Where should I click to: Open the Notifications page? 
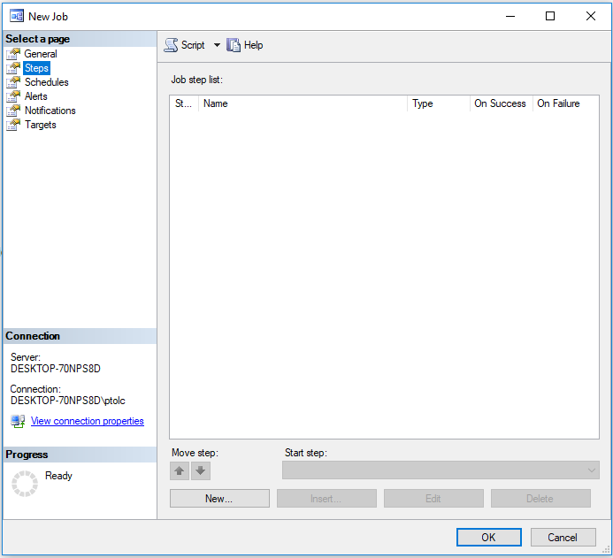[x=50, y=111]
